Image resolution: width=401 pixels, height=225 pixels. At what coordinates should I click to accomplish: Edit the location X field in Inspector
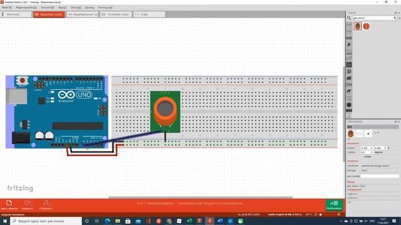(367, 148)
